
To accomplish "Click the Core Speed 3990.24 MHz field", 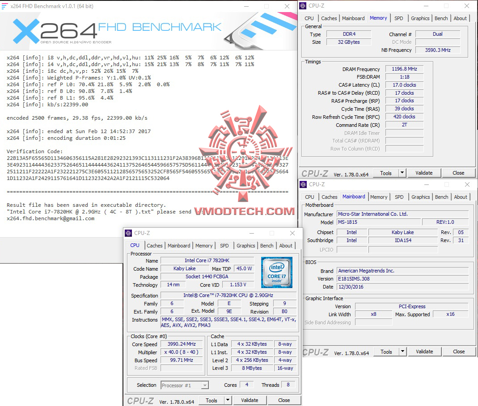I will click(182, 344).
